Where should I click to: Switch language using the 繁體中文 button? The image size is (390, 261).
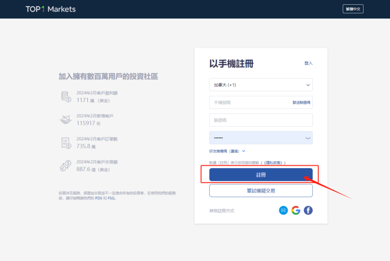pyautogui.click(x=353, y=9)
